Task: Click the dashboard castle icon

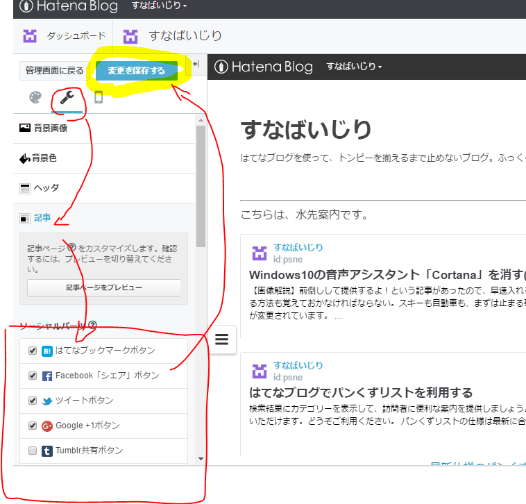Action: tap(30, 36)
